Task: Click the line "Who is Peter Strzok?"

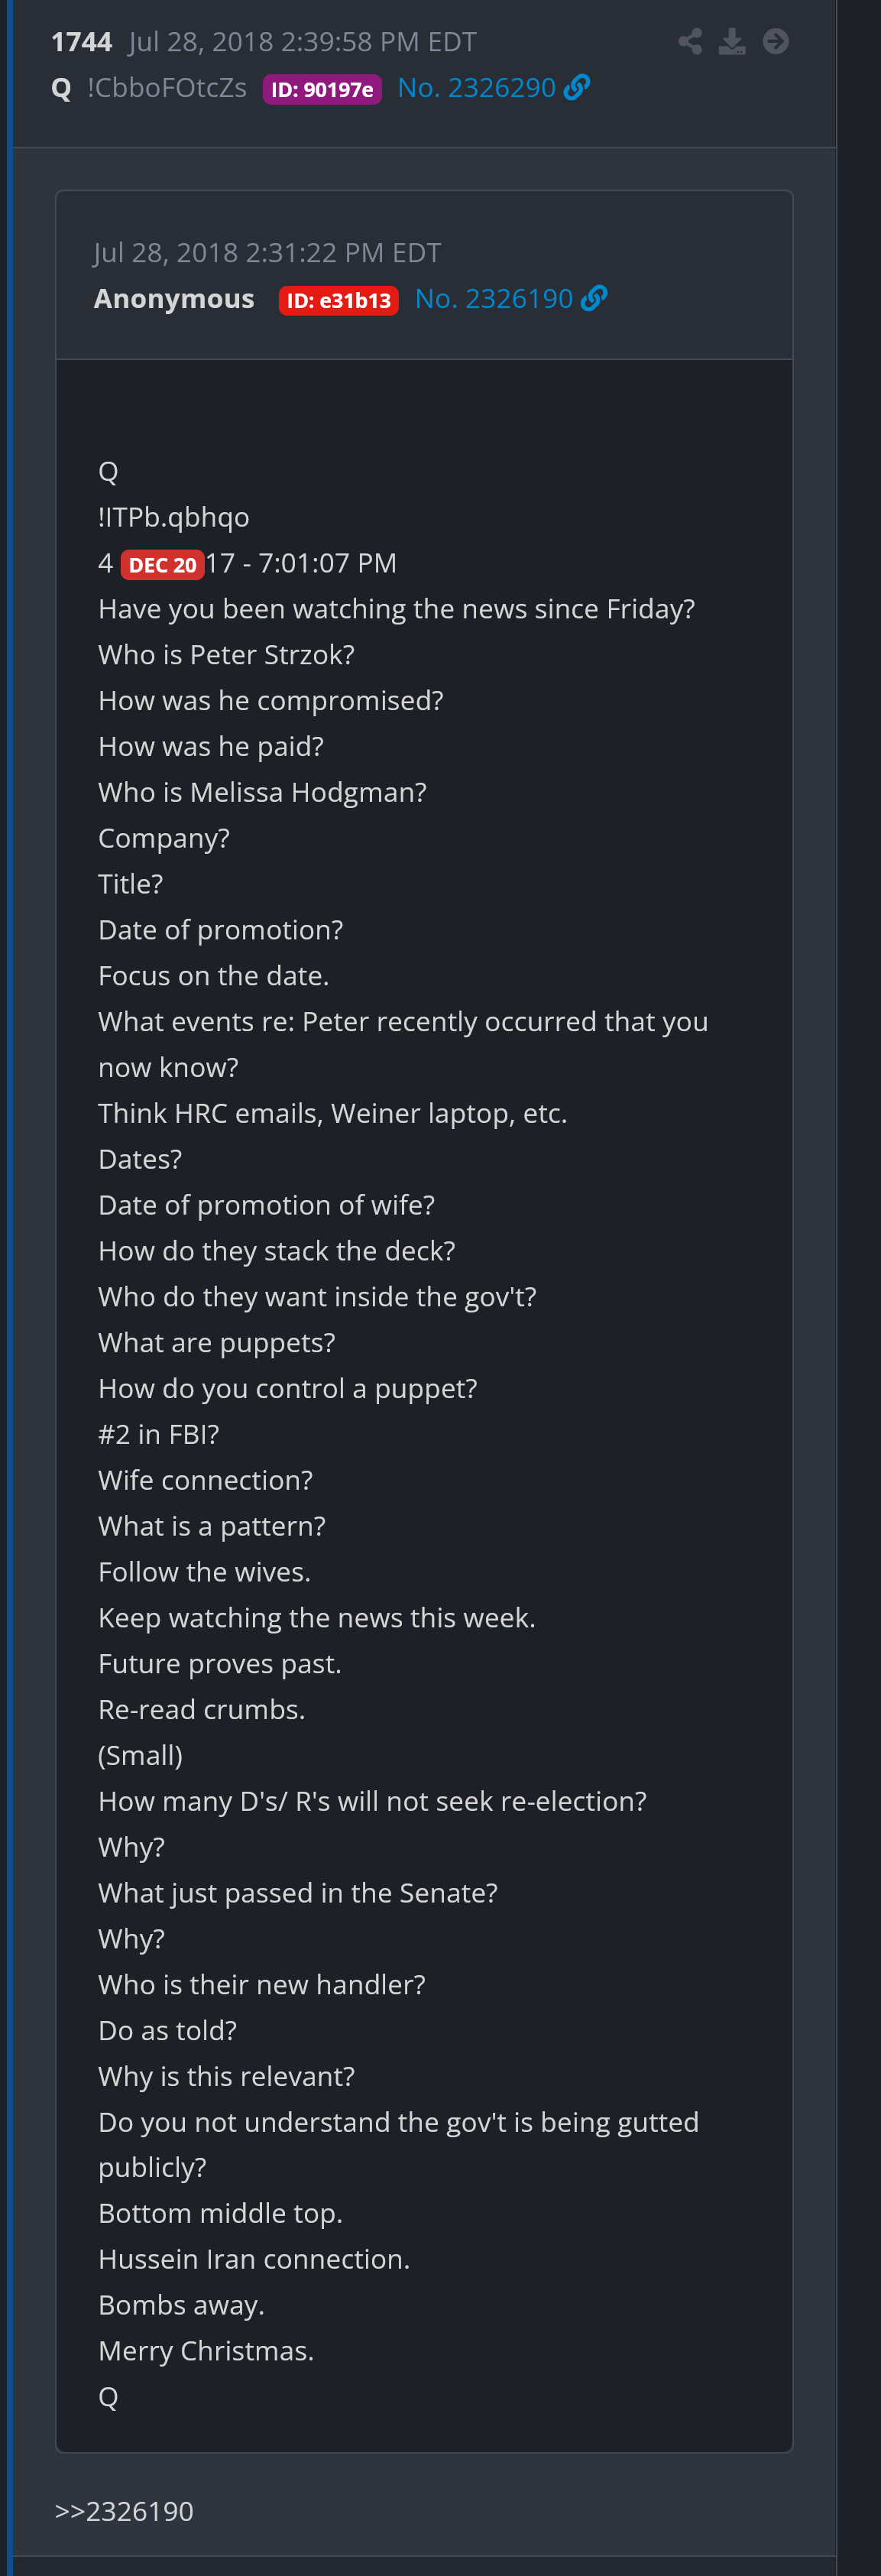Action: coord(226,654)
